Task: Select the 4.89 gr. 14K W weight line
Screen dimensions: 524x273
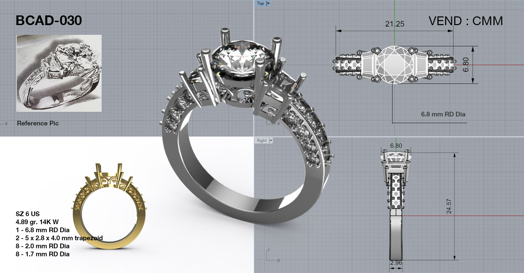Action: click(x=37, y=222)
